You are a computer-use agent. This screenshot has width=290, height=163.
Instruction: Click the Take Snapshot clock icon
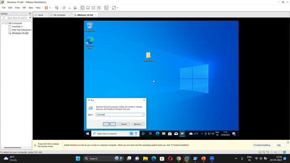[x=64, y=8]
